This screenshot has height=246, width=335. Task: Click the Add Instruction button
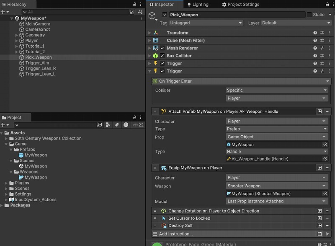[x=234, y=234]
